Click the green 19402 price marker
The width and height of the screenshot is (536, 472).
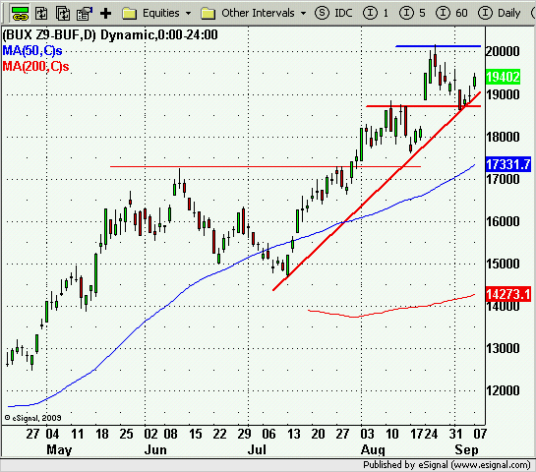pyautogui.click(x=503, y=77)
